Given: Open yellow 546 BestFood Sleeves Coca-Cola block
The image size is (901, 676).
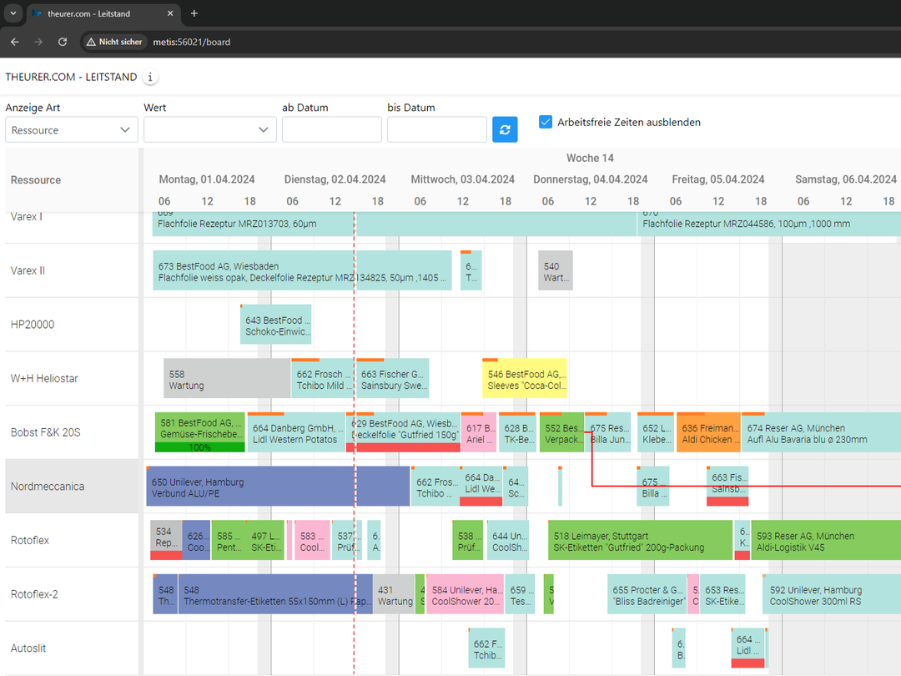Looking at the screenshot, I should click(x=525, y=378).
